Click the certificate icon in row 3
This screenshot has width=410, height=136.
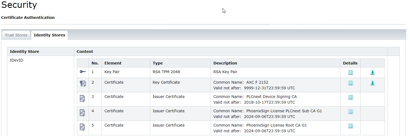coord(82,98)
